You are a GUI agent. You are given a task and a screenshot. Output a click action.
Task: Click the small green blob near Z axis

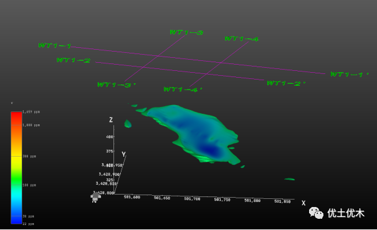click(128, 124)
